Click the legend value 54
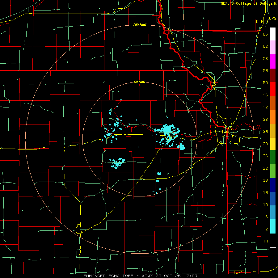The width and height of the screenshot is (278, 278). click(265, 70)
